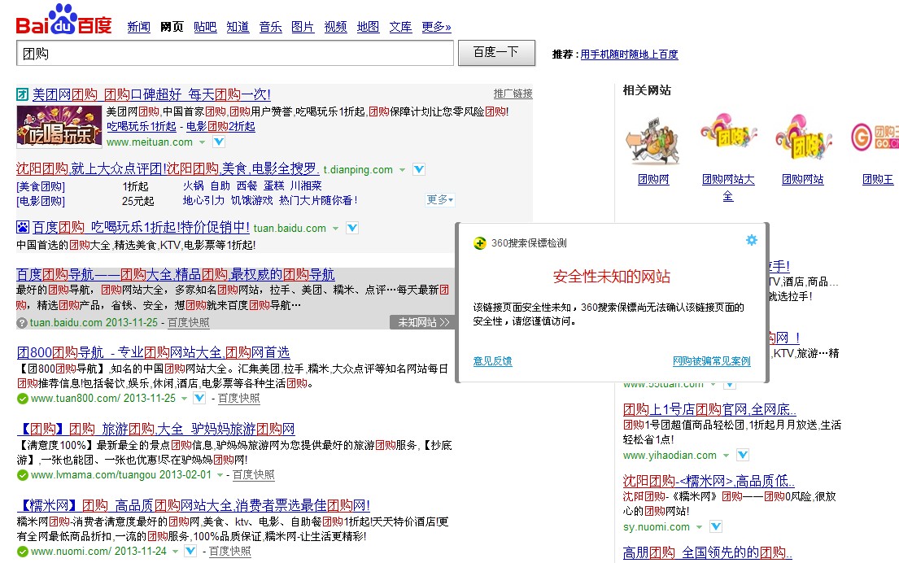Open 美团网团购 result title
Viewport: 899px width, 563px height.
point(151,94)
